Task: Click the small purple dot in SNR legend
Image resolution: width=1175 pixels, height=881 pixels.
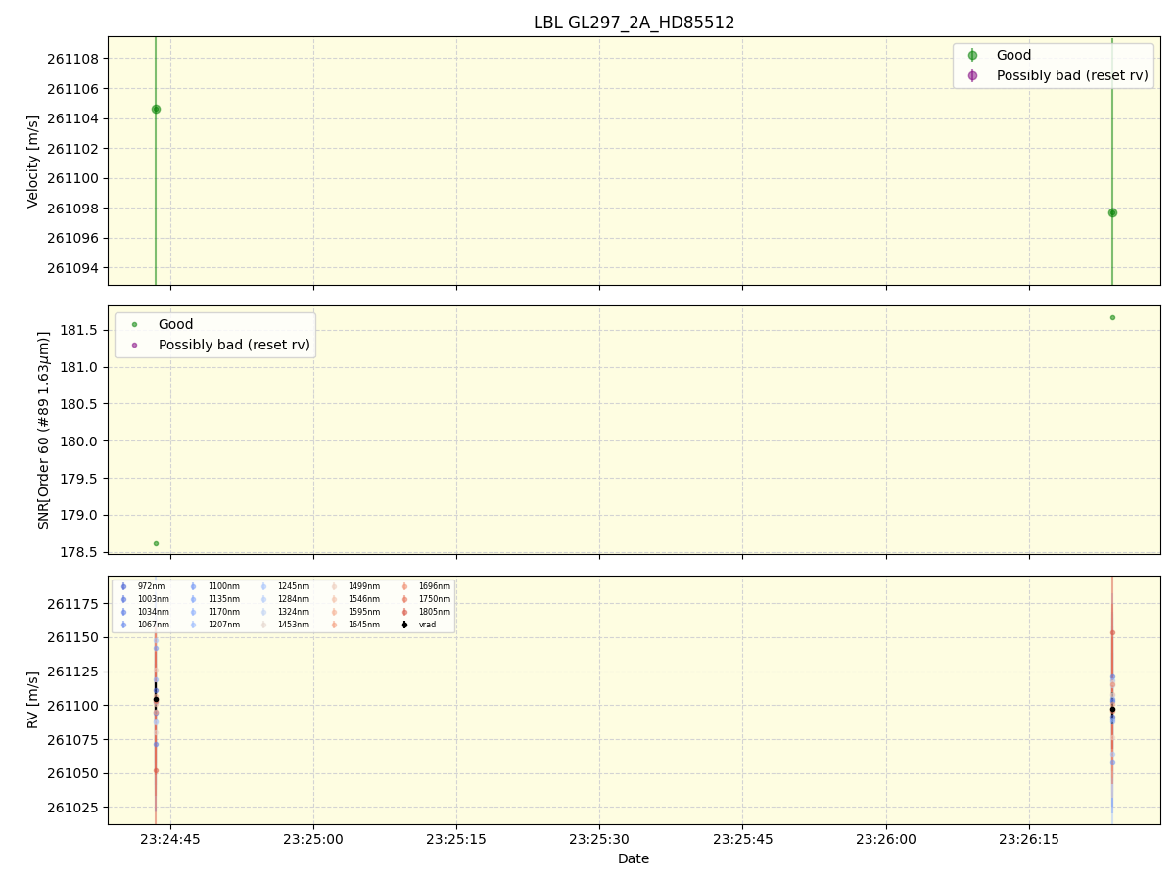Action: [135, 345]
